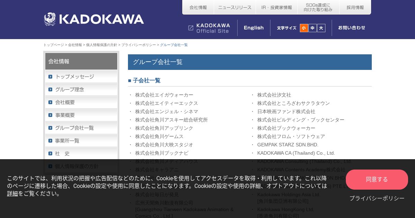Image resolution: width=415 pixels, height=218 pixels.
Task: Select 株式会社角川アスキー総合研究所 entry
Action: 172,120
